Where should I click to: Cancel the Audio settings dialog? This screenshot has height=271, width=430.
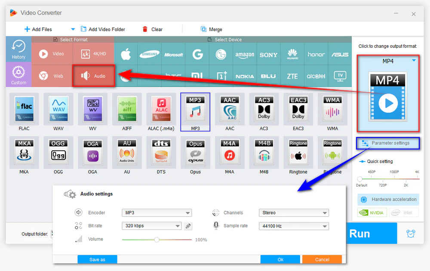(322, 259)
